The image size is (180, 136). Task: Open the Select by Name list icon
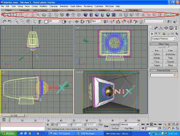point(40,22)
